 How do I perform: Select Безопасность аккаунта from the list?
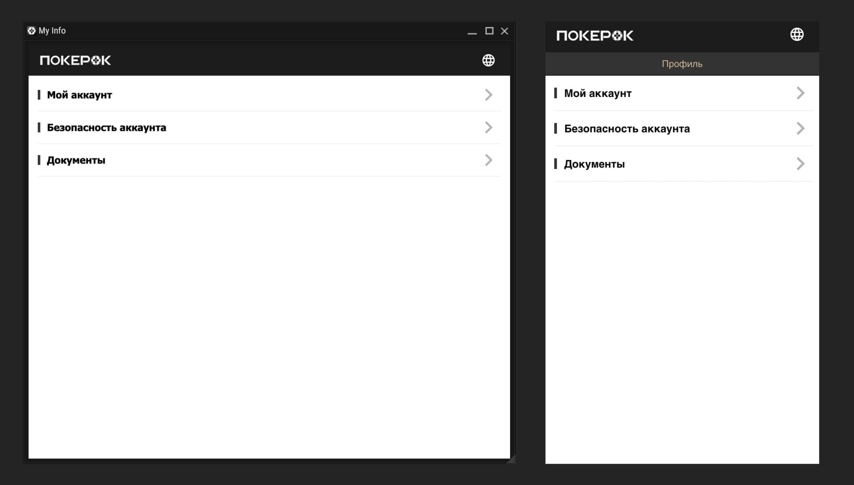107,127
